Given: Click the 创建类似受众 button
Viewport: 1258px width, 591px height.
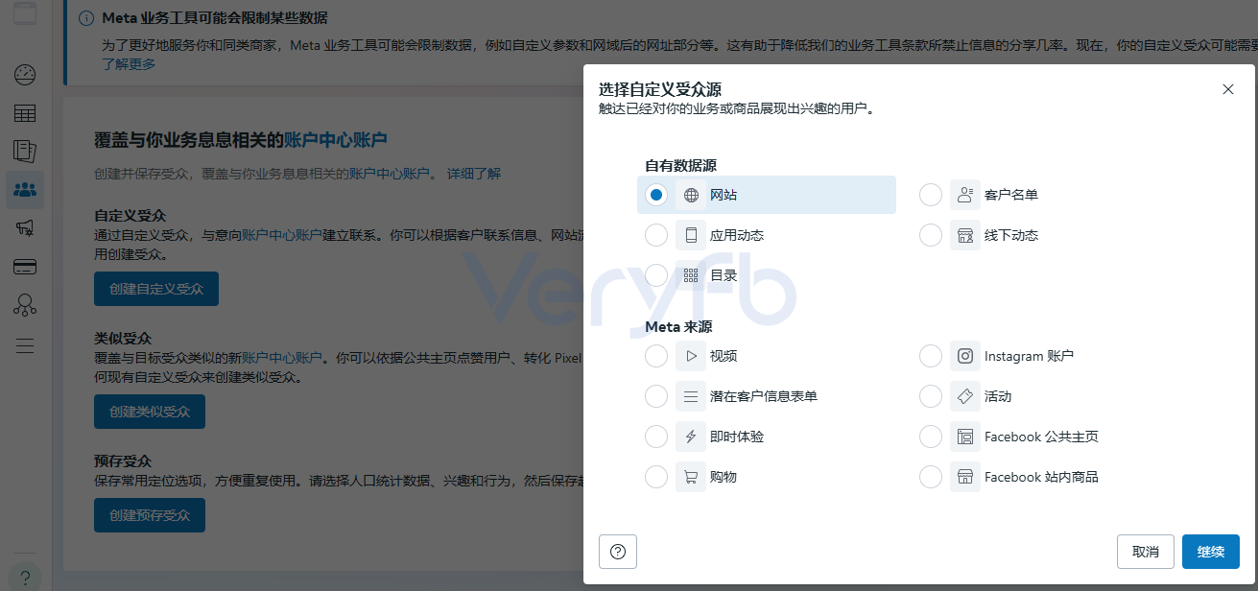Looking at the screenshot, I should [150, 412].
